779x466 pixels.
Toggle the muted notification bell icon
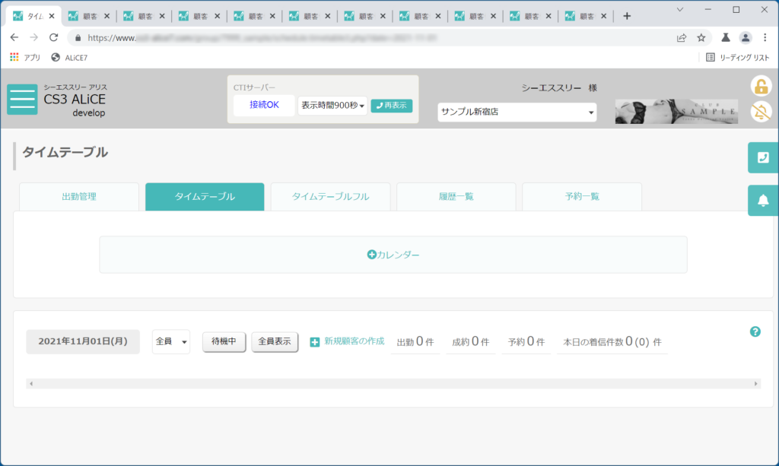coord(761,112)
